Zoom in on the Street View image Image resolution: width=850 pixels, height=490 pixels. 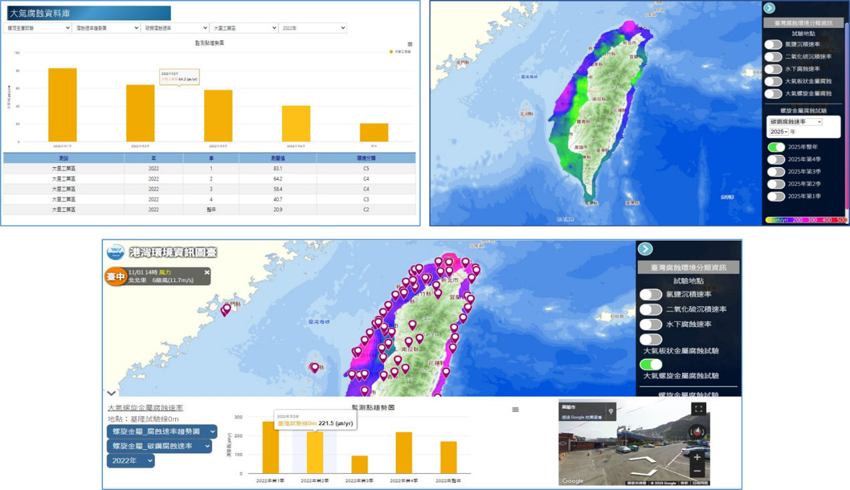tap(698, 457)
